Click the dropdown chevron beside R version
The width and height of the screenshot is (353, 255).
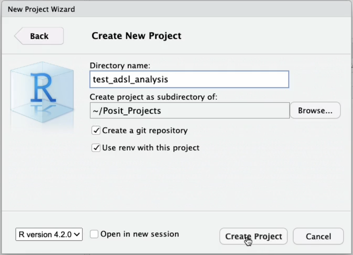(x=77, y=234)
